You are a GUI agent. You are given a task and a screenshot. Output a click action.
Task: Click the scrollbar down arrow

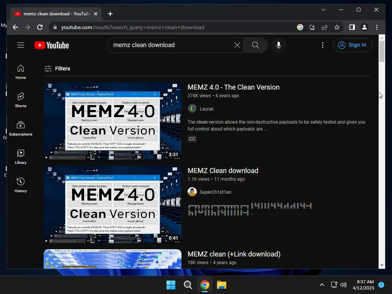(382, 265)
